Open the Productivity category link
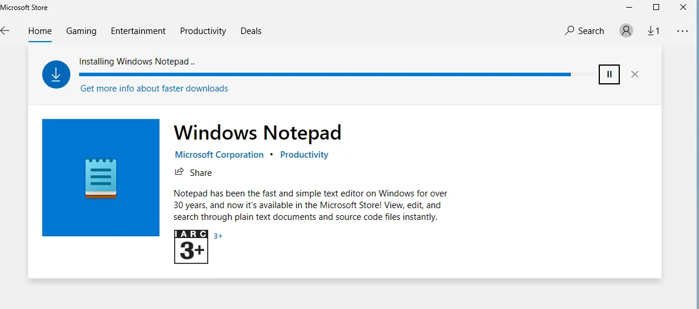Viewport: 699px width, 309px height. click(304, 155)
